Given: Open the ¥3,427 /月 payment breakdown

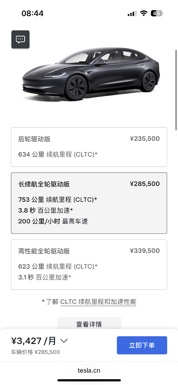Looking at the screenshot, I should pos(34,341).
